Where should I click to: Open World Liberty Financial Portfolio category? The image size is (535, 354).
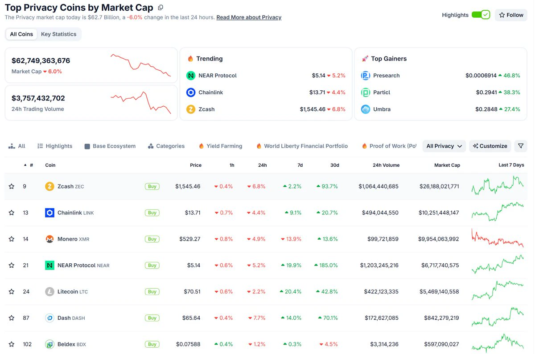coord(302,146)
